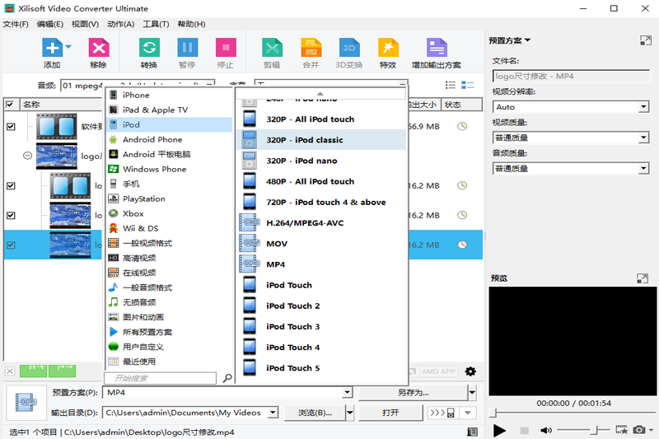The image size is (659, 439).
Task: Expand the 视频分辨率 Auto dropdown
Action: 570,107
